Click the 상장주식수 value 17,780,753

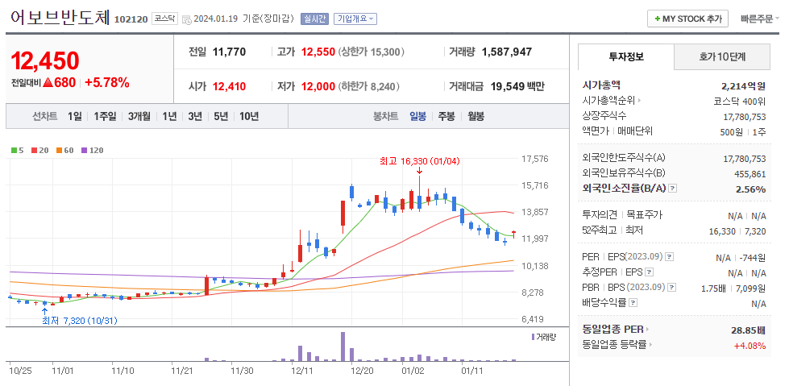pyautogui.click(x=744, y=116)
